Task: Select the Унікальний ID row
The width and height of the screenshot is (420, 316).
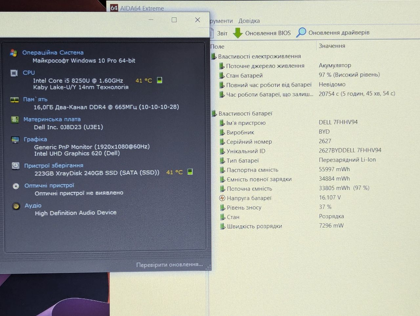Action: pyautogui.click(x=301, y=151)
